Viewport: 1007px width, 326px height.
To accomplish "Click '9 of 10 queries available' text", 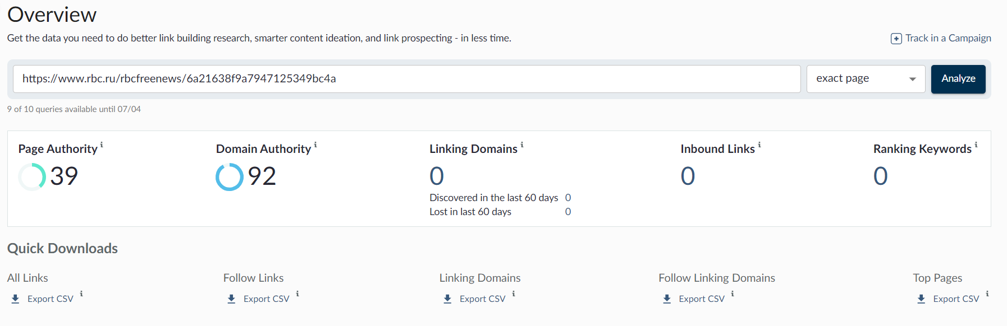I will (x=74, y=109).
